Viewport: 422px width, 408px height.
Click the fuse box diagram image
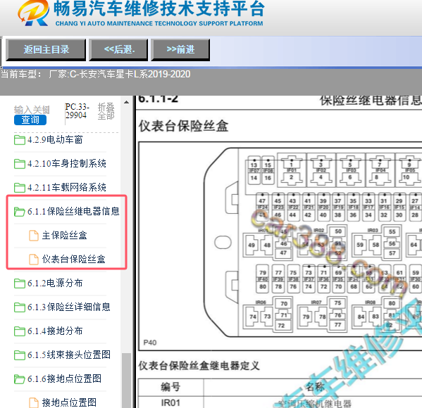click(280, 246)
